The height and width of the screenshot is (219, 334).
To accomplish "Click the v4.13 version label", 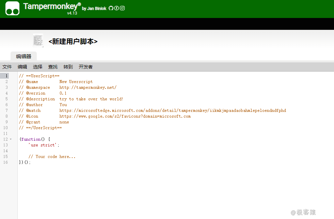I will click(x=72, y=13).
